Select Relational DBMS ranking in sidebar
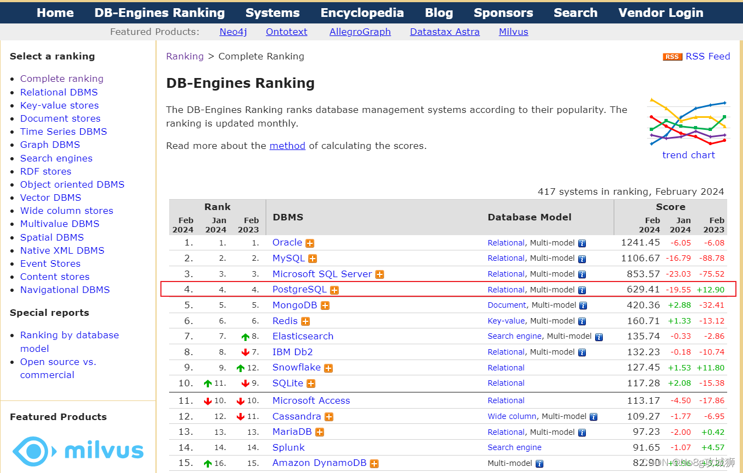 pos(59,92)
